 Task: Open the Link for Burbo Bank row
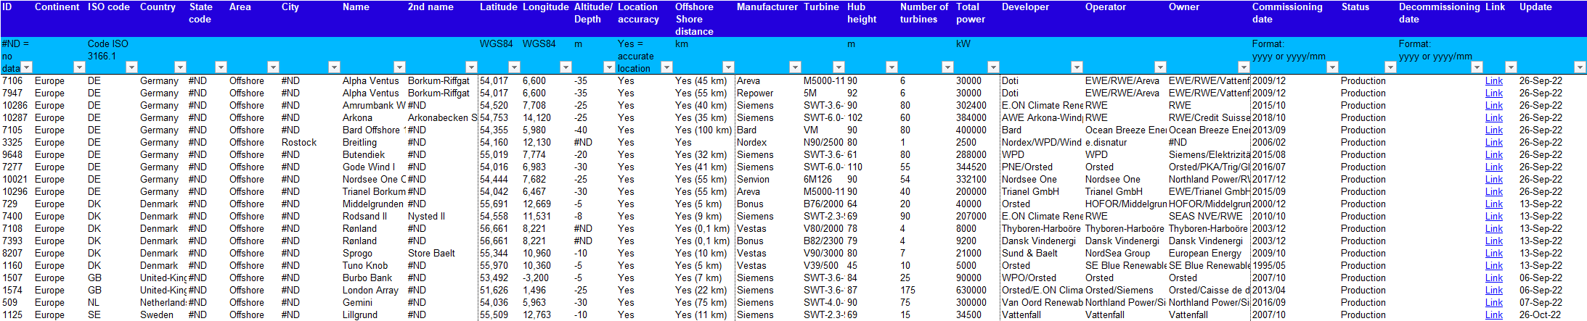coord(1493,278)
